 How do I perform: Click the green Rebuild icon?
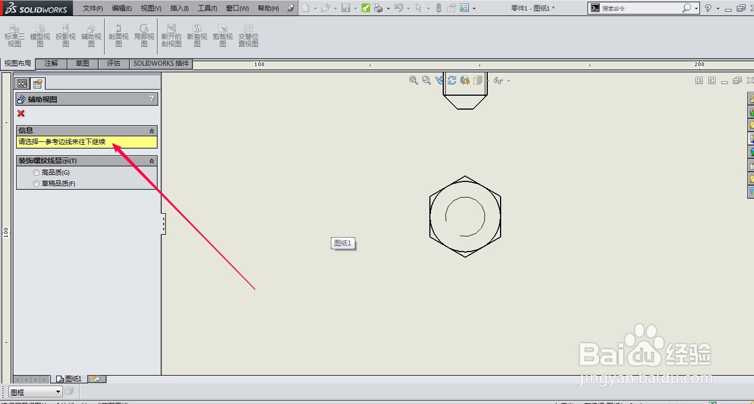click(366, 8)
